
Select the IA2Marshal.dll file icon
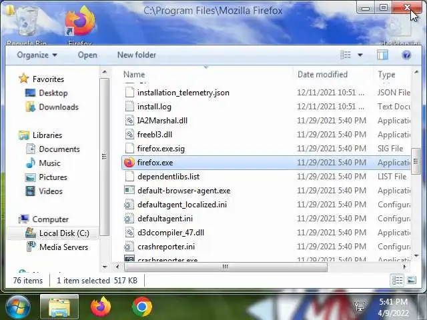coord(129,121)
